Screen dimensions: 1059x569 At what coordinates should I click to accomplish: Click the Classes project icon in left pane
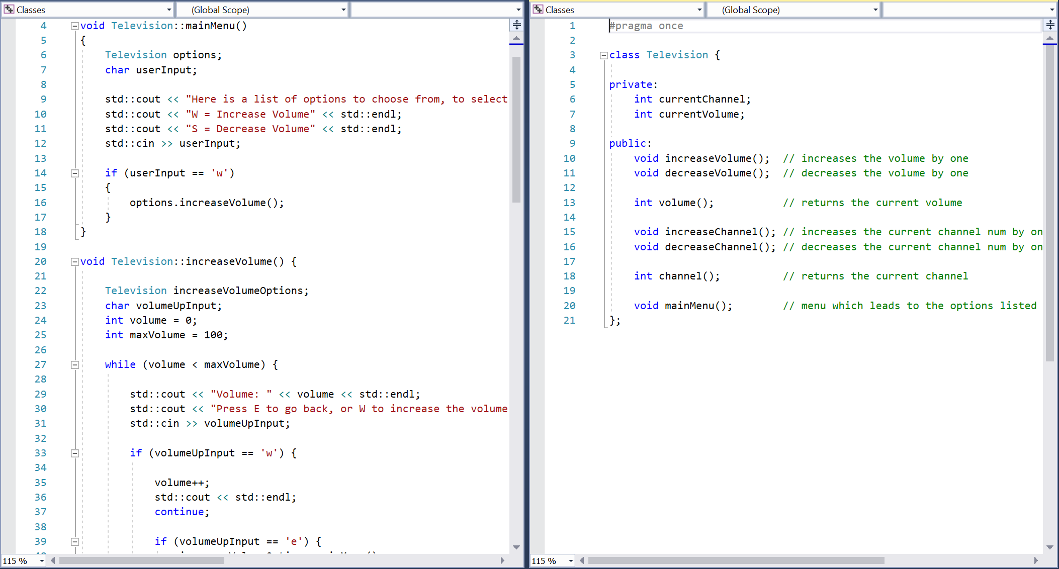point(9,10)
